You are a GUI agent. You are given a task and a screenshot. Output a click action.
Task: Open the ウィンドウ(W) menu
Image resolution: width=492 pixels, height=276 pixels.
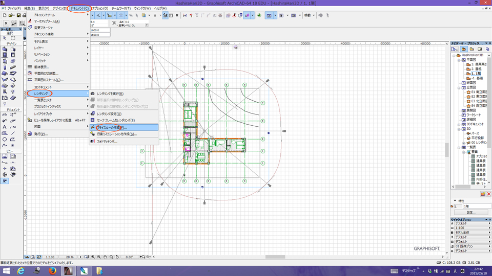tap(142, 9)
